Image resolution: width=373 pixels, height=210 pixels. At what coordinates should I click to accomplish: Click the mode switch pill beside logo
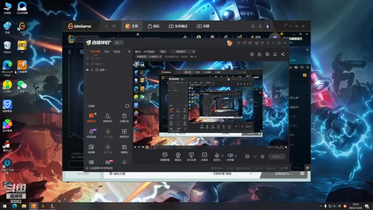[118, 42]
